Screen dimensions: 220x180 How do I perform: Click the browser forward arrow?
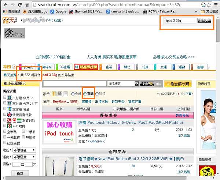[12, 5]
